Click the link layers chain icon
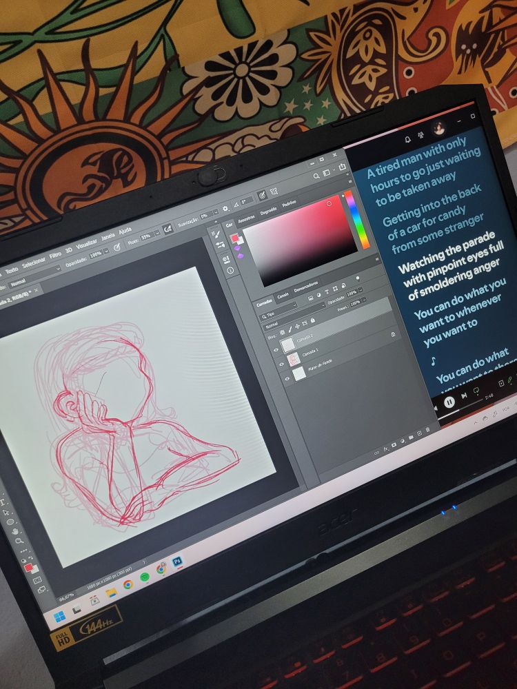 tap(376, 453)
